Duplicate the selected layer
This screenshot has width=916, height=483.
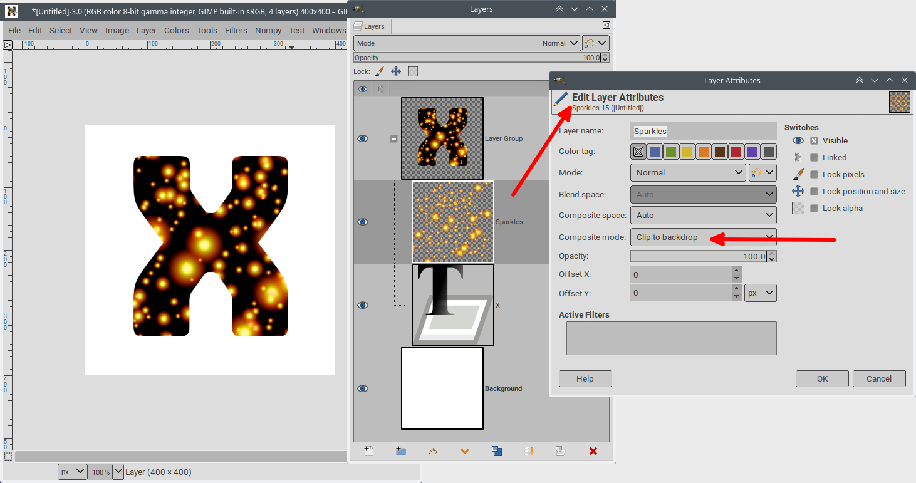tap(497, 451)
